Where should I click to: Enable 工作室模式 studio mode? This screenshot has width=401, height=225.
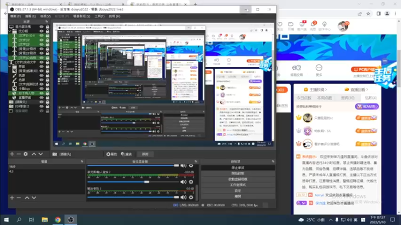coord(238,185)
